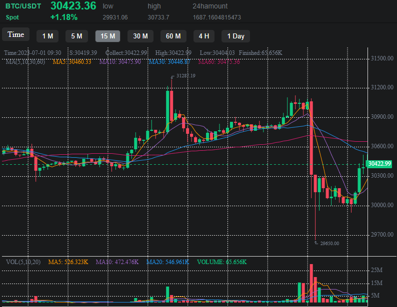397x307 pixels.
Task: Click the S:30419.39 info text
Action: pyautogui.click(x=83, y=53)
